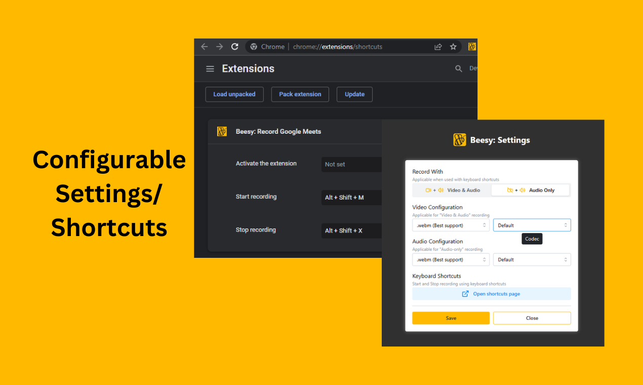Click the 'Record With' section label

point(428,172)
